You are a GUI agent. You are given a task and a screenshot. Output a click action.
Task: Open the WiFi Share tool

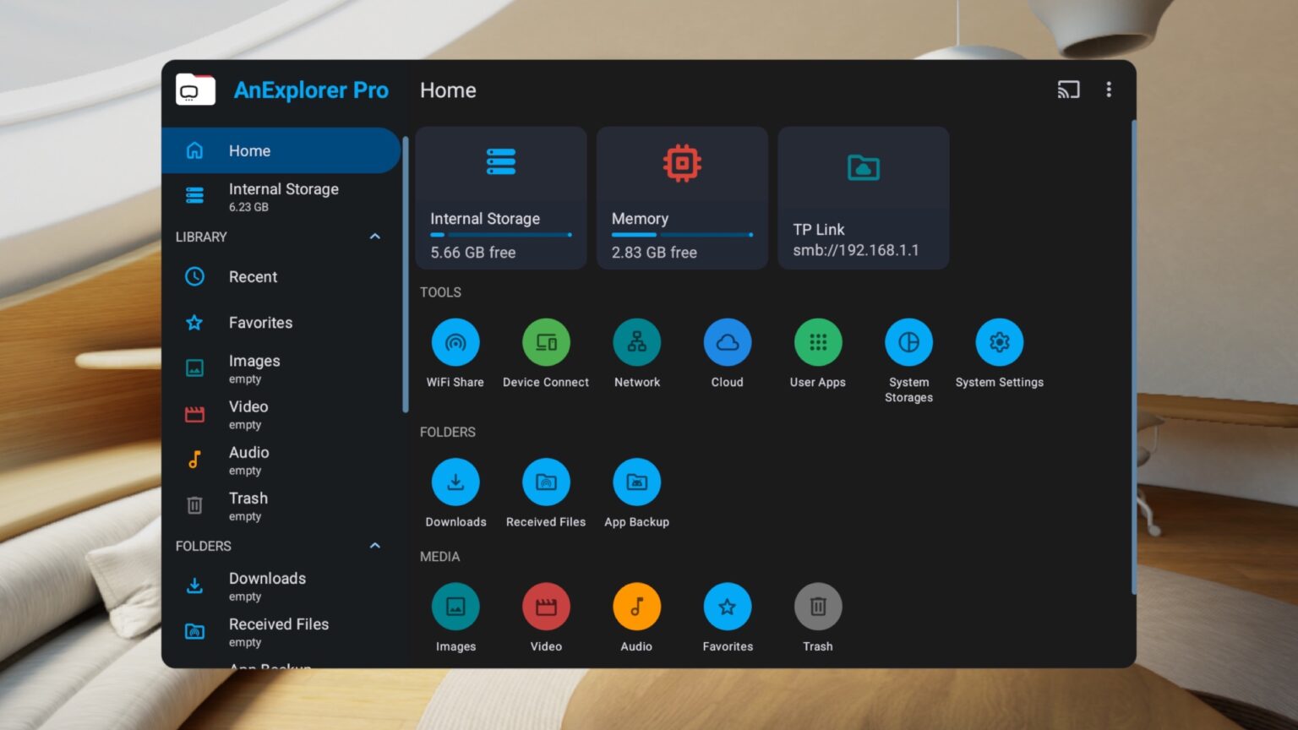click(455, 342)
